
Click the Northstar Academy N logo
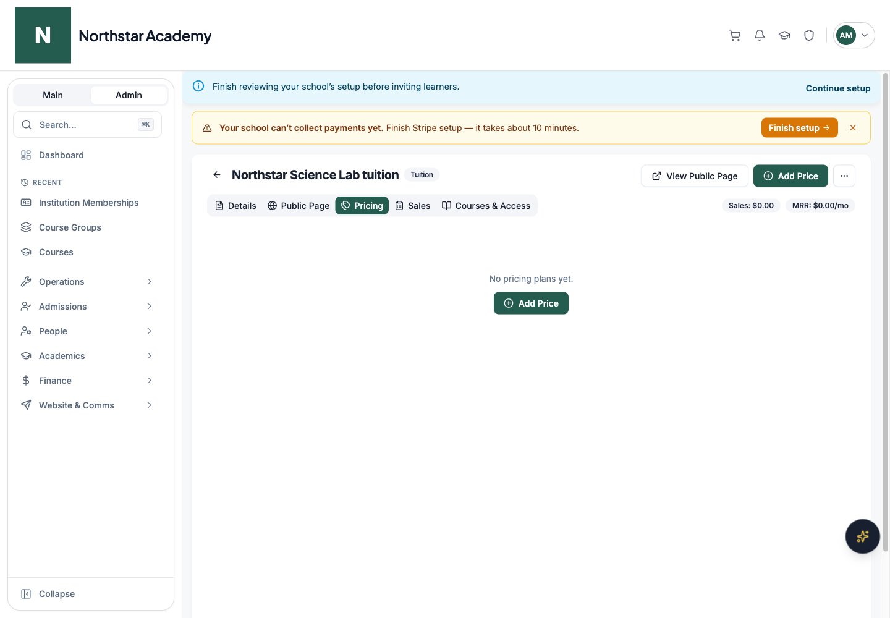point(43,35)
